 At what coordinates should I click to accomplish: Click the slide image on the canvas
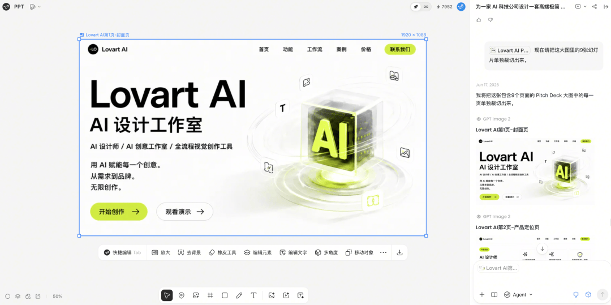(252, 137)
